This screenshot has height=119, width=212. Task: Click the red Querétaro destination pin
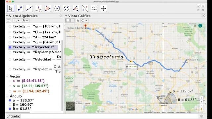pos(85,26)
